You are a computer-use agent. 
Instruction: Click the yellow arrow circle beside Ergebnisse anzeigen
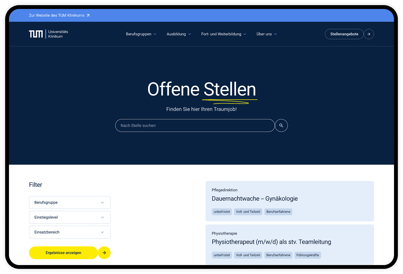(104, 253)
